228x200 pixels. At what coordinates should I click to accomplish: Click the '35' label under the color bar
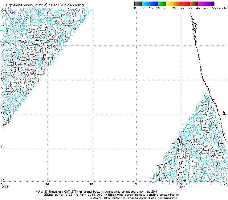tap(190, 8)
